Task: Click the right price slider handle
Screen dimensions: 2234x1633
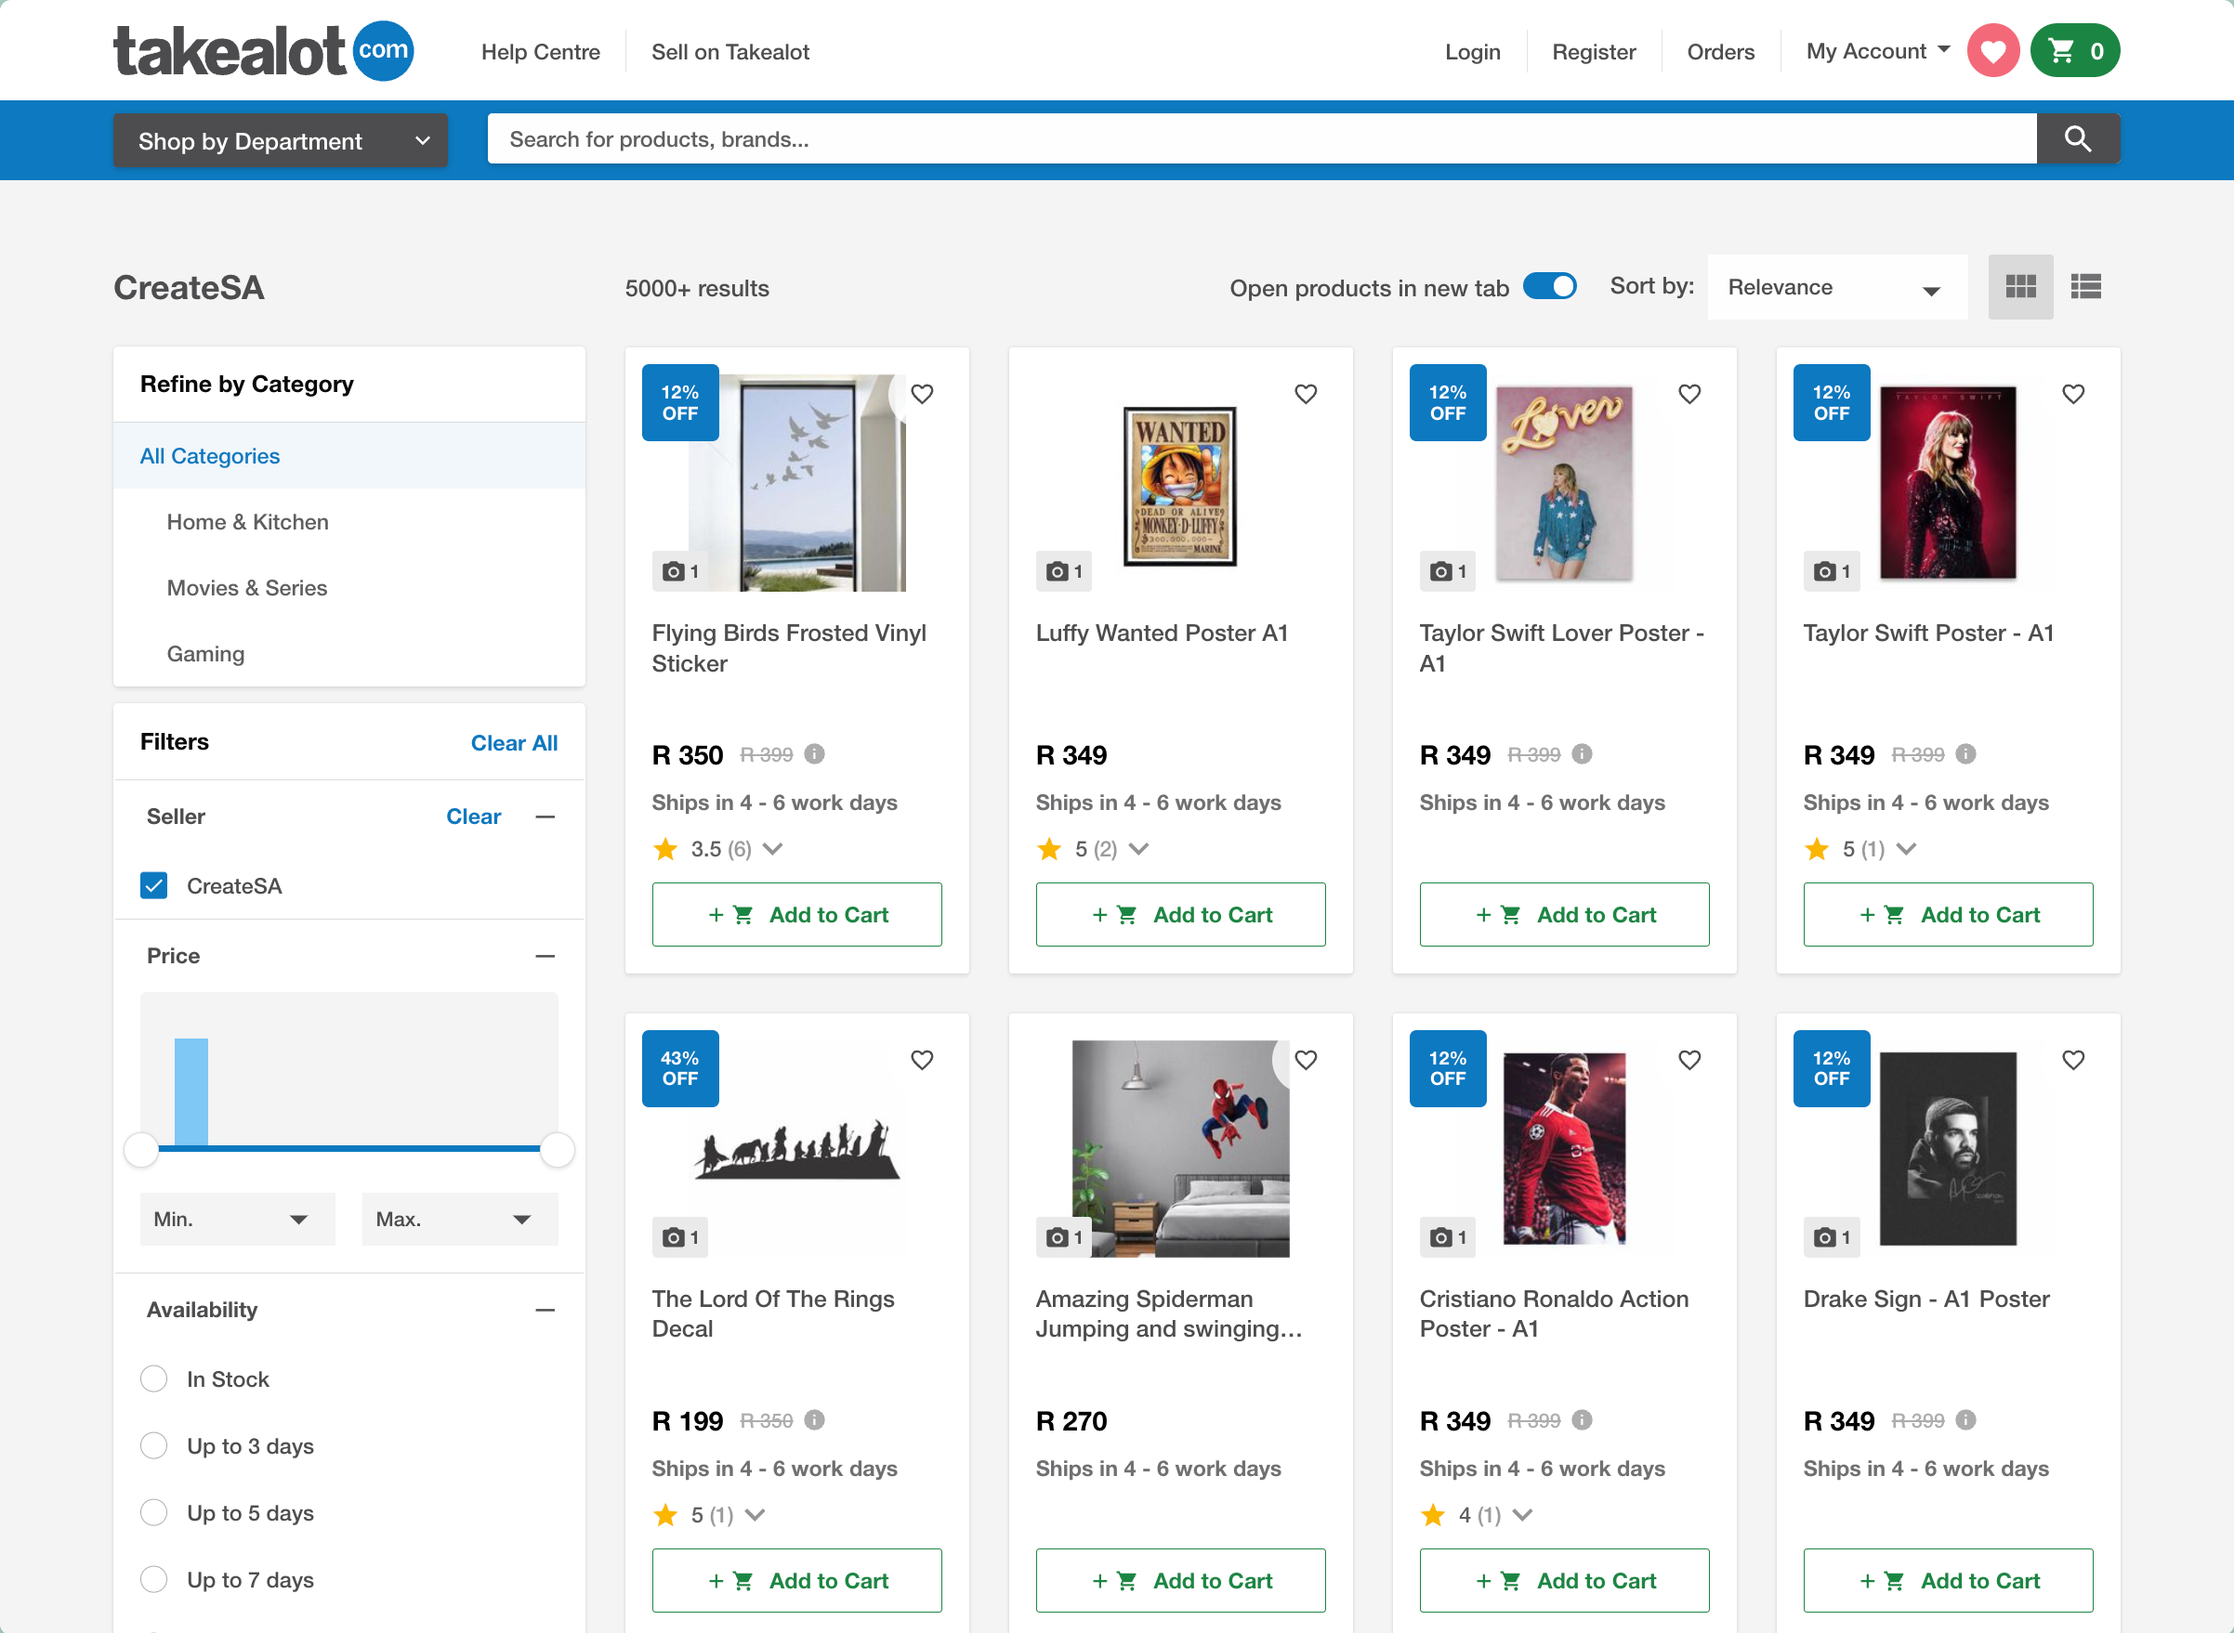Action: [558, 1149]
